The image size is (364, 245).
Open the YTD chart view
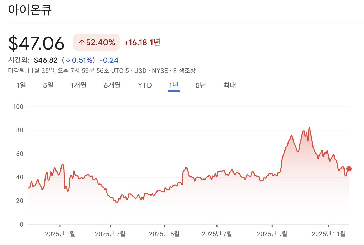pos(145,85)
